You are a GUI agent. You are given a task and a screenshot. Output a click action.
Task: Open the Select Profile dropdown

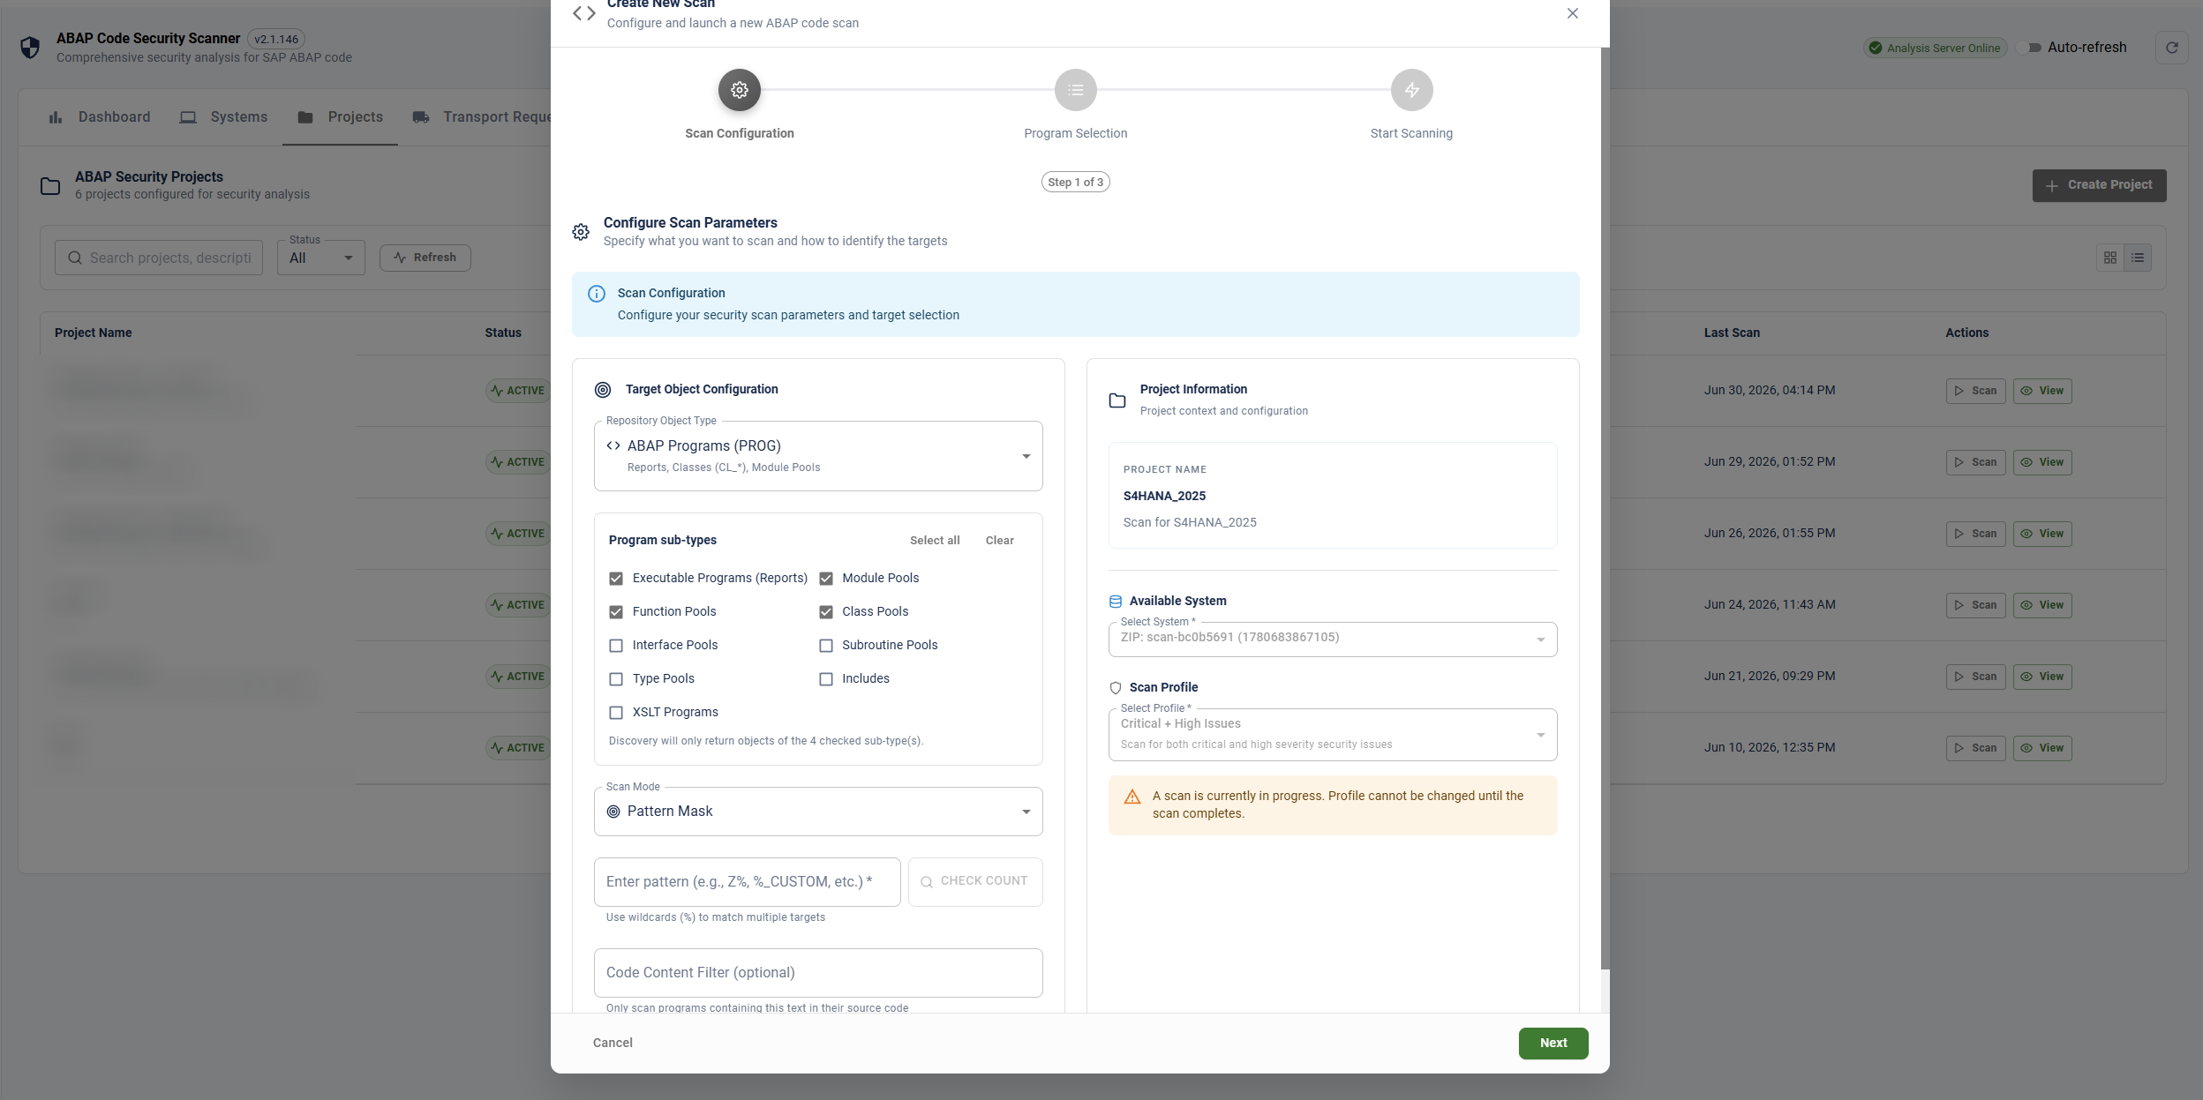[x=1332, y=735]
